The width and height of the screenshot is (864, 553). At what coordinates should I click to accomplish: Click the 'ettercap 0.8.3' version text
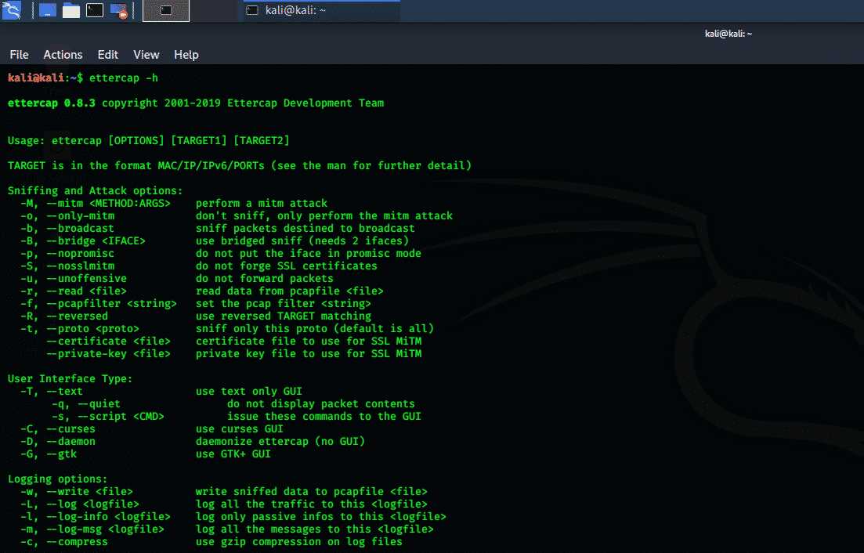51,103
